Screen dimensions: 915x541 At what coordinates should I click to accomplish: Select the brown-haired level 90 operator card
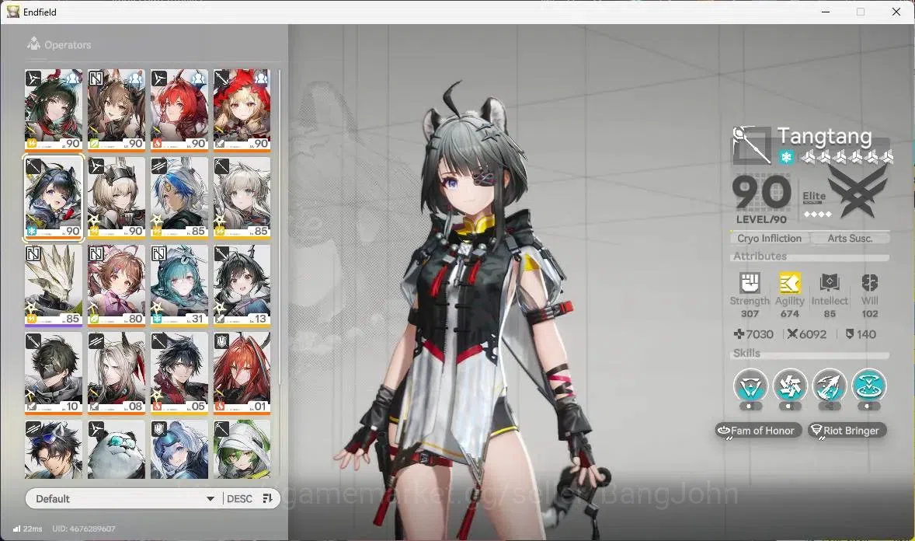[117, 110]
